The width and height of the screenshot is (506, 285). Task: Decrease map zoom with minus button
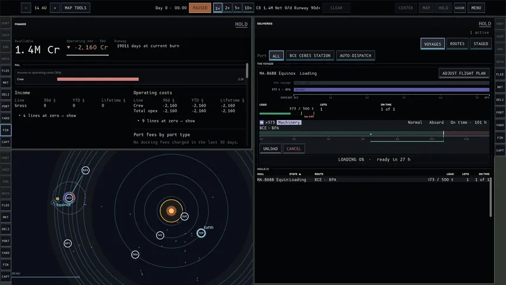coord(26,8)
